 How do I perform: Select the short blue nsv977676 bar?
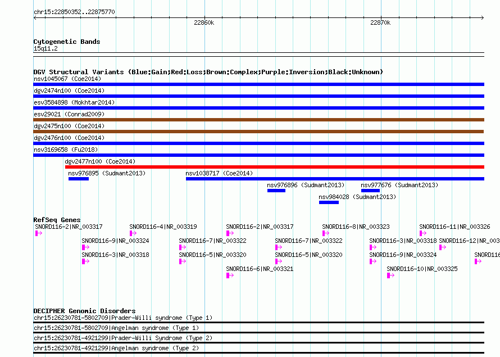coord(370,191)
